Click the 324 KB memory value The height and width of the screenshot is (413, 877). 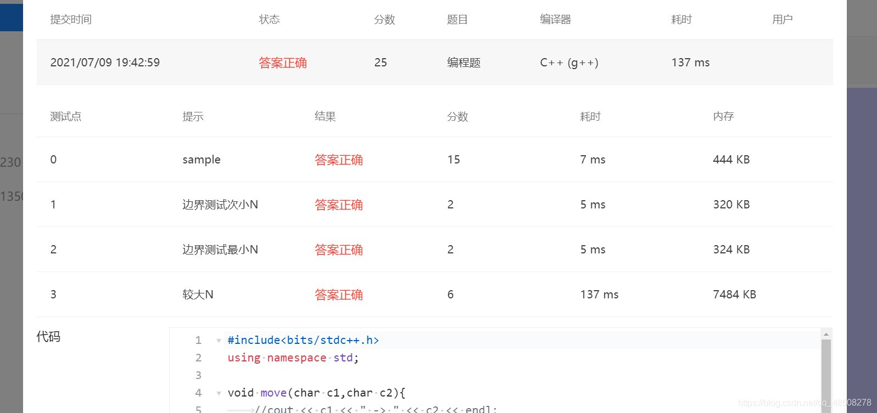click(731, 250)
